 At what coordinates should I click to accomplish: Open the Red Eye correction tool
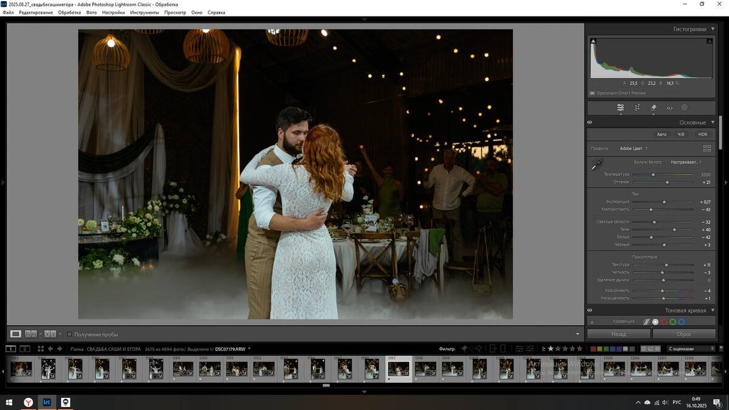coord(669,108)
